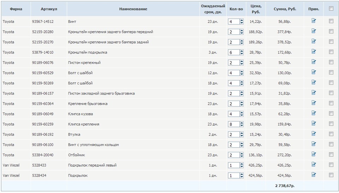Increase quantity for Винт row
The height and width of the screenshot is (193, 339).
[242, 20]
